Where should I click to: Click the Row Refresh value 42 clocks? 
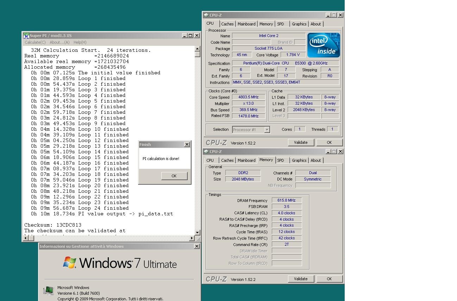coord(287,238)
